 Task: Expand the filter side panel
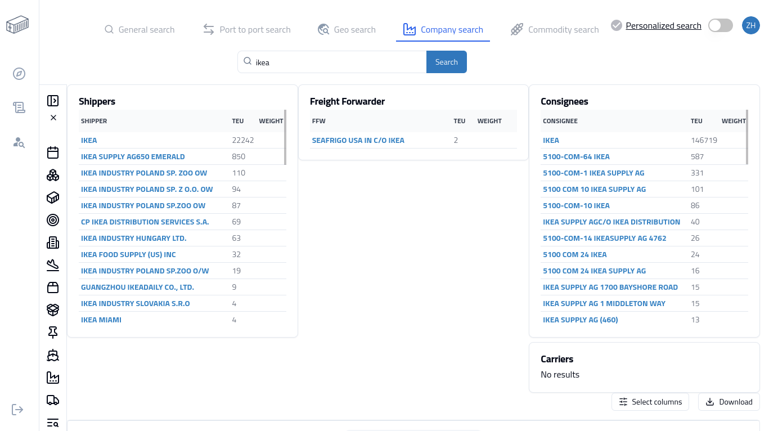(x=53, y=101)
